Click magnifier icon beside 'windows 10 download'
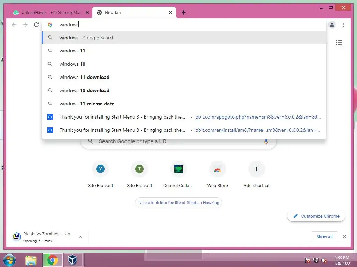 (x=50, y=90)
